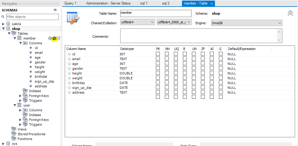The image size is (298, 146).
Task: Click the Indexes icon under user table
Action: point(25,115)
